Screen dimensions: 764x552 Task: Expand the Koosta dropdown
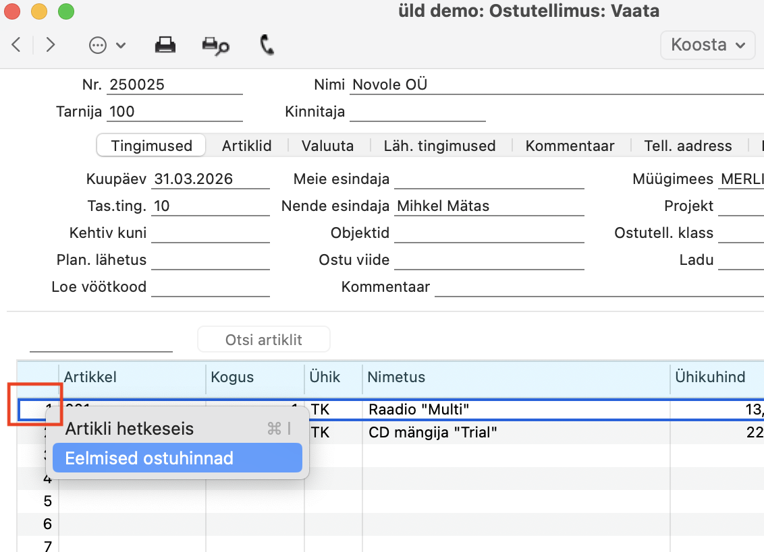pos(707,45)
